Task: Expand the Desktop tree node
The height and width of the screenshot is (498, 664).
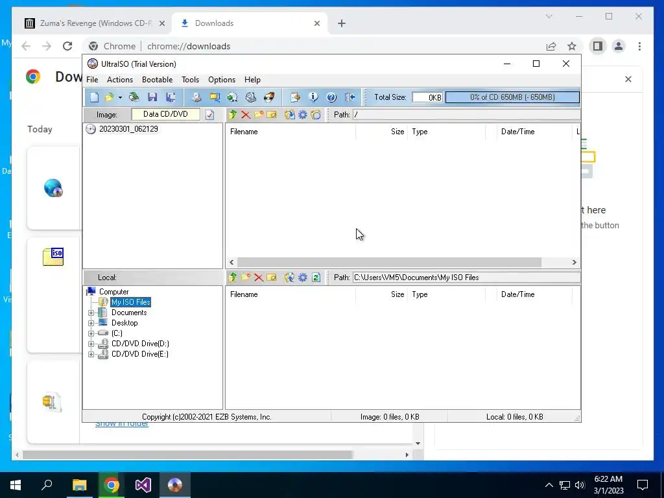Action: click(x=91, y=323)
